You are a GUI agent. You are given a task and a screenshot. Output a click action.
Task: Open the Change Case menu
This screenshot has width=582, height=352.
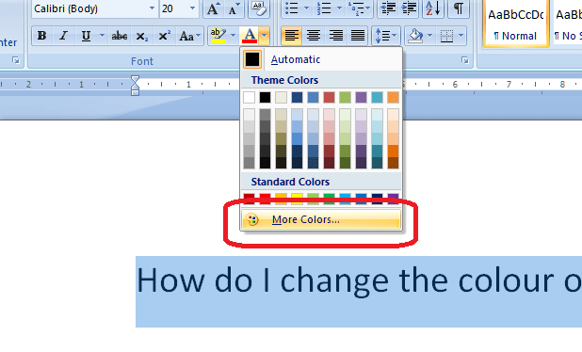coord(189,36)
